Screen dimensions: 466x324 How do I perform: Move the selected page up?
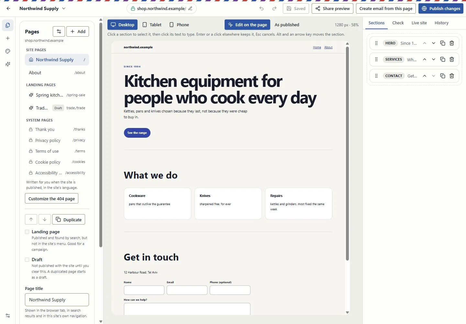pyautogui.click(x=31, y=219)
